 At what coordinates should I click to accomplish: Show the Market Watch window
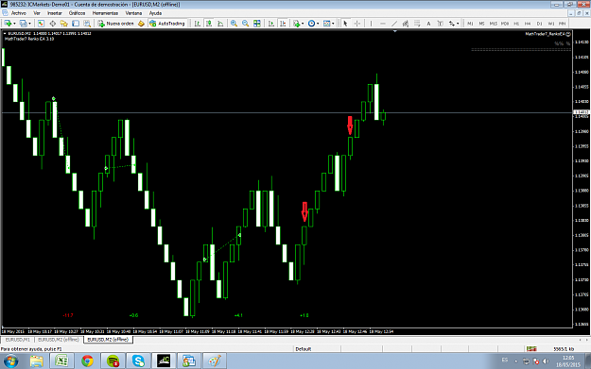(41, 24)
